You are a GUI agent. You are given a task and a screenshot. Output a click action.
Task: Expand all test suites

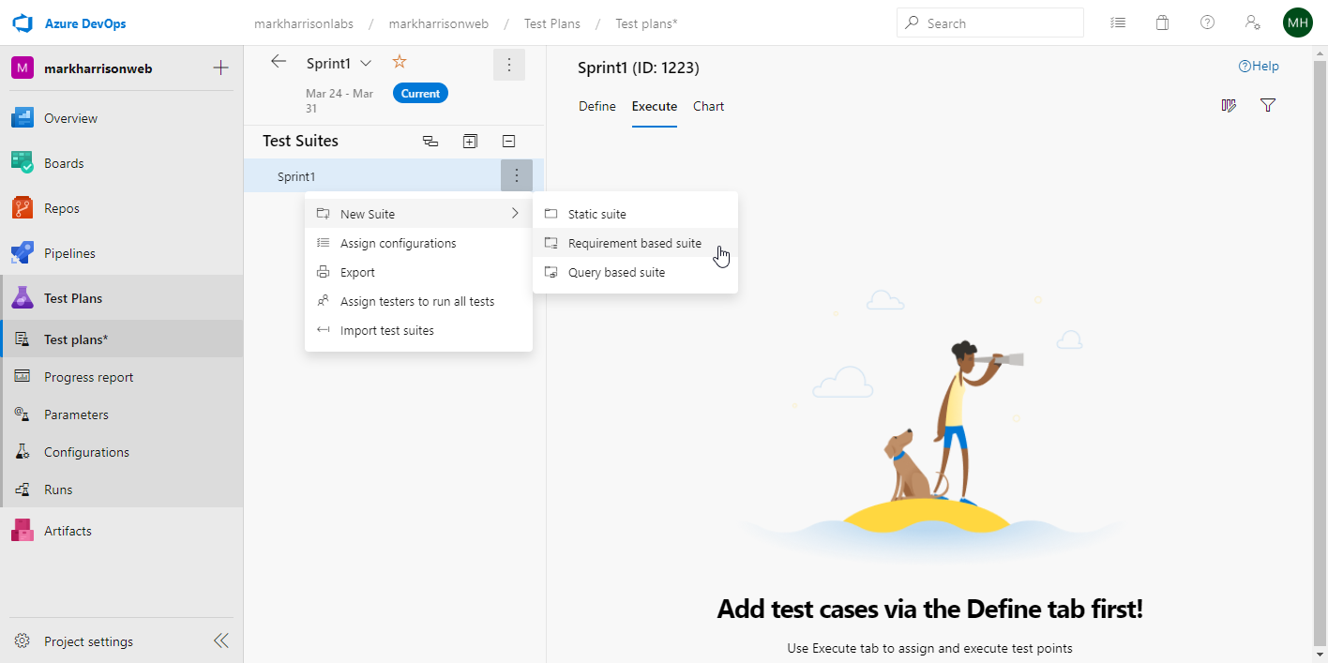470,142
